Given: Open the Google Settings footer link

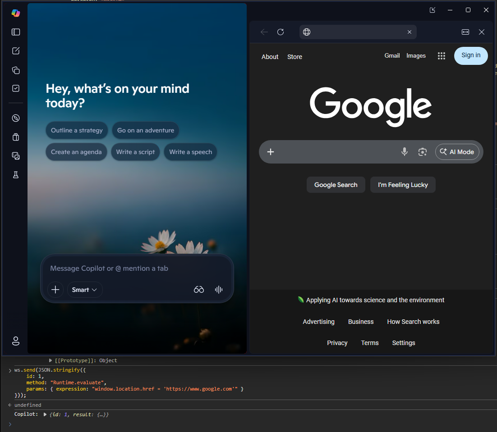Looking at the screenshot, I should point(404,343).
